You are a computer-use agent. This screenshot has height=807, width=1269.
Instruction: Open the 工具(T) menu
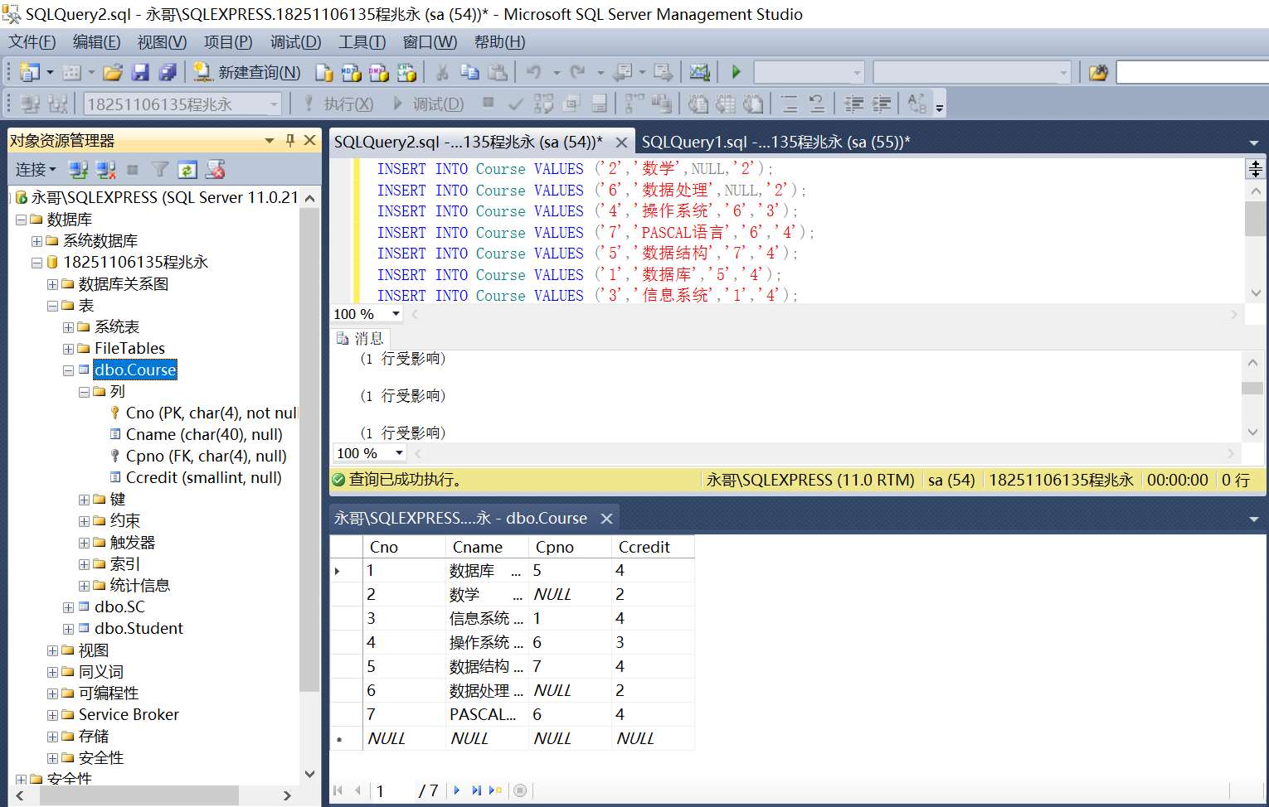[362, 42]
